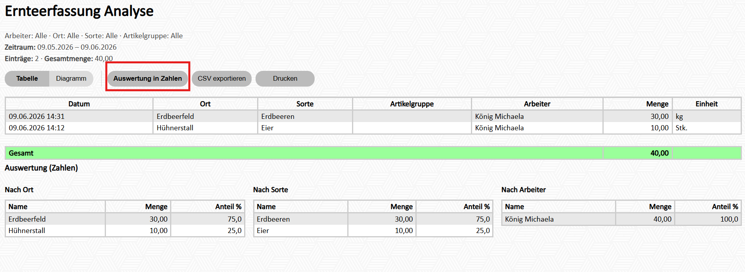The image size is (745, 272).
Task: Click the Ort column header
Action: 205,104
